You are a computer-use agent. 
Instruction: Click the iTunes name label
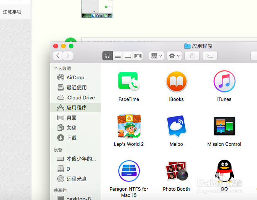224,99
